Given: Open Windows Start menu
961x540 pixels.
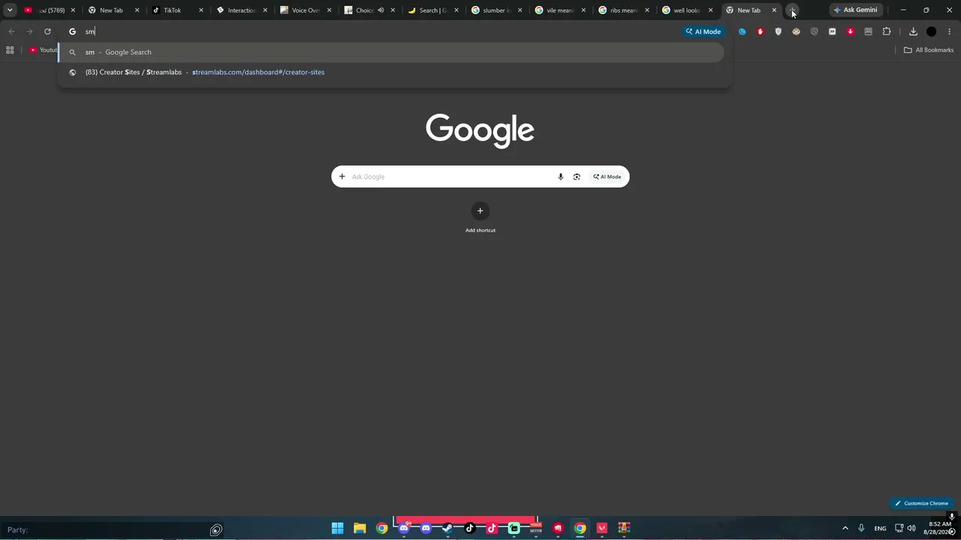Looking at the screenshot, I should tap(338, 528).
